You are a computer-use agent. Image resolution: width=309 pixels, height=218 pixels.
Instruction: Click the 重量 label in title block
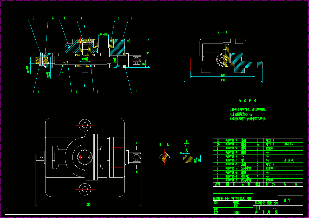tap(269, 203)
